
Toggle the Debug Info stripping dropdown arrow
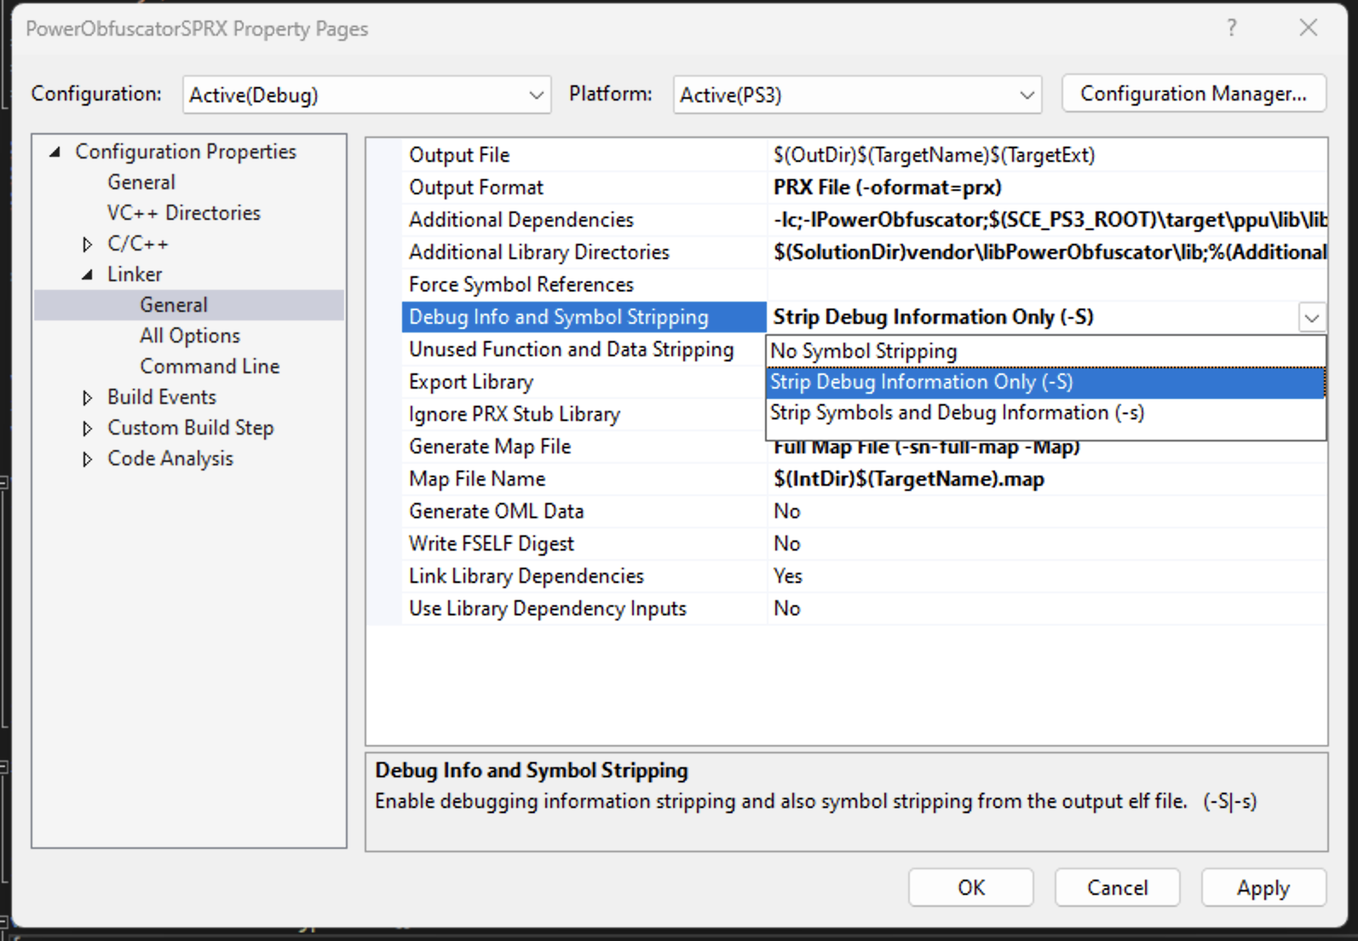click(x=1312, y=318)
